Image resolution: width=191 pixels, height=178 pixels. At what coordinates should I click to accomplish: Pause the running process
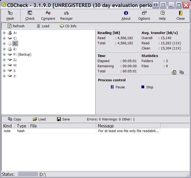click(x=118, y=87)
